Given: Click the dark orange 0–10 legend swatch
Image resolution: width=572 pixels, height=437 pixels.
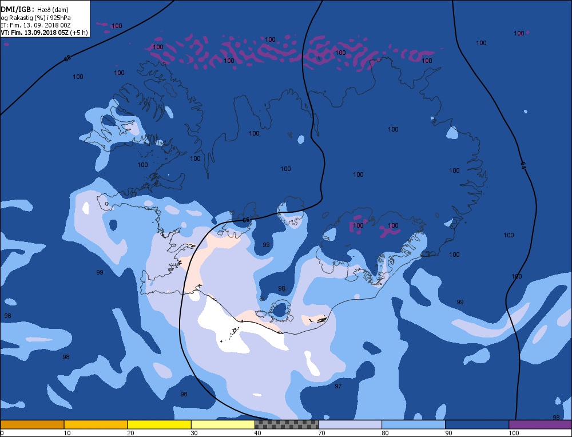Looking at the screenshot, I should [32, 424].
